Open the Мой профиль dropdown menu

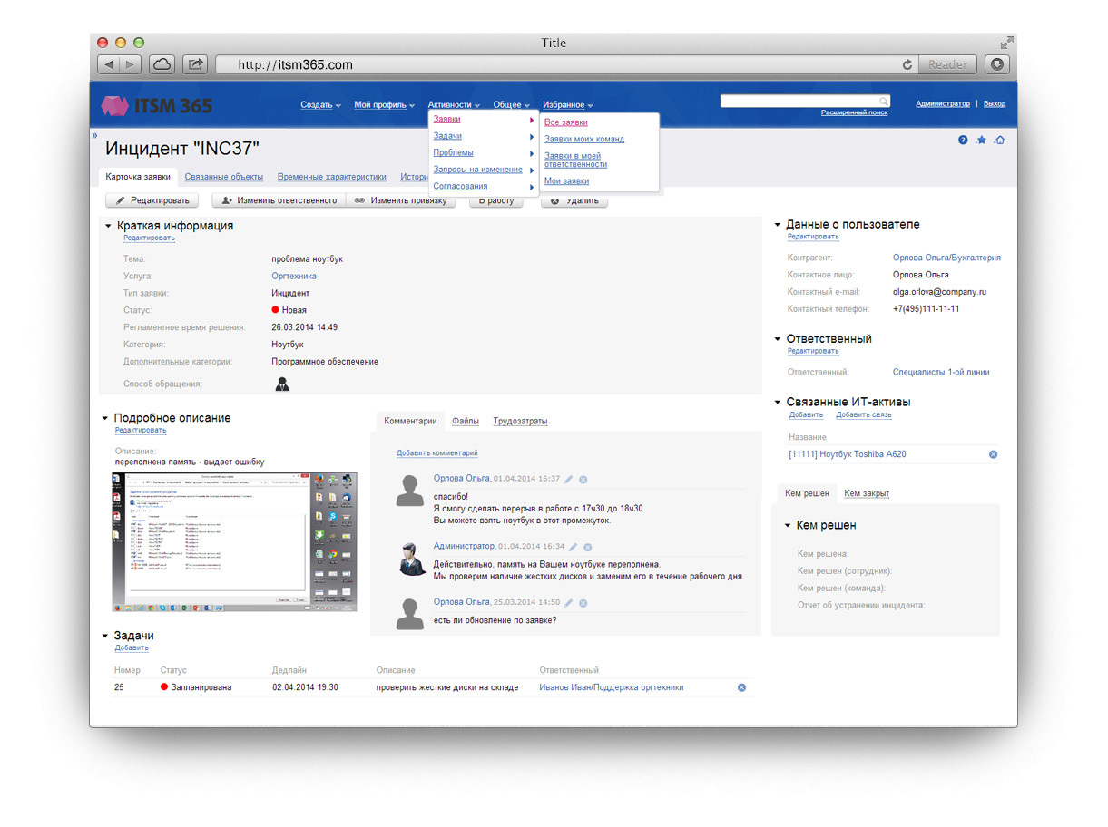click(385, 105)
